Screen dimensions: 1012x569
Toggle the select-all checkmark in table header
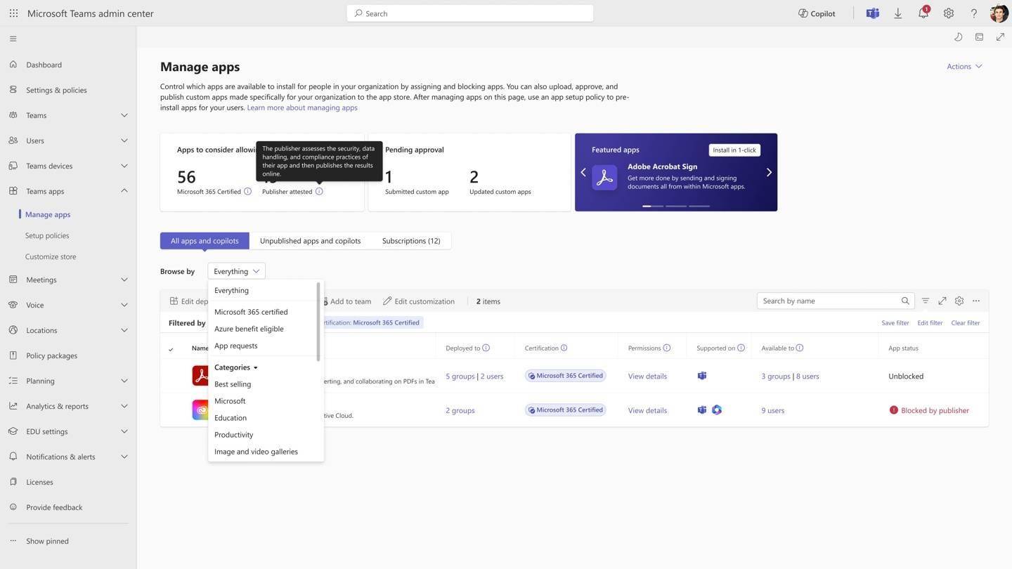tap(171, 348)
